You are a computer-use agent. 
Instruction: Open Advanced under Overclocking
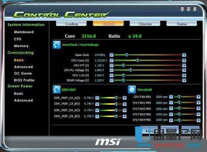pos(24,67)
